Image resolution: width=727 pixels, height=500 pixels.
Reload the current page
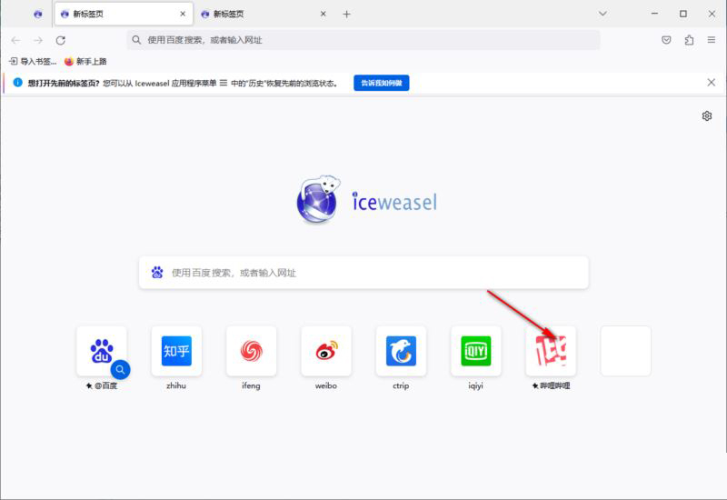60,40
